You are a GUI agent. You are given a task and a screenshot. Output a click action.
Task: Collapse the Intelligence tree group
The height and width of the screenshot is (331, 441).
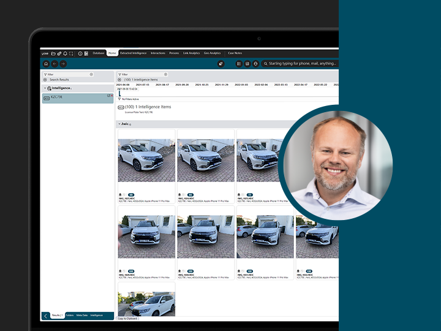45,88
